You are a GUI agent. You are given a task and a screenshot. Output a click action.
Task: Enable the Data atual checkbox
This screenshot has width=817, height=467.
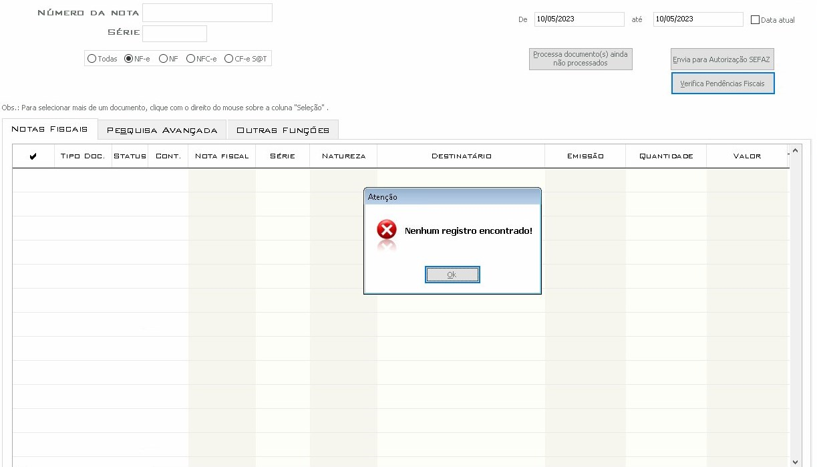pyautogui.click(x=756, y=20)
